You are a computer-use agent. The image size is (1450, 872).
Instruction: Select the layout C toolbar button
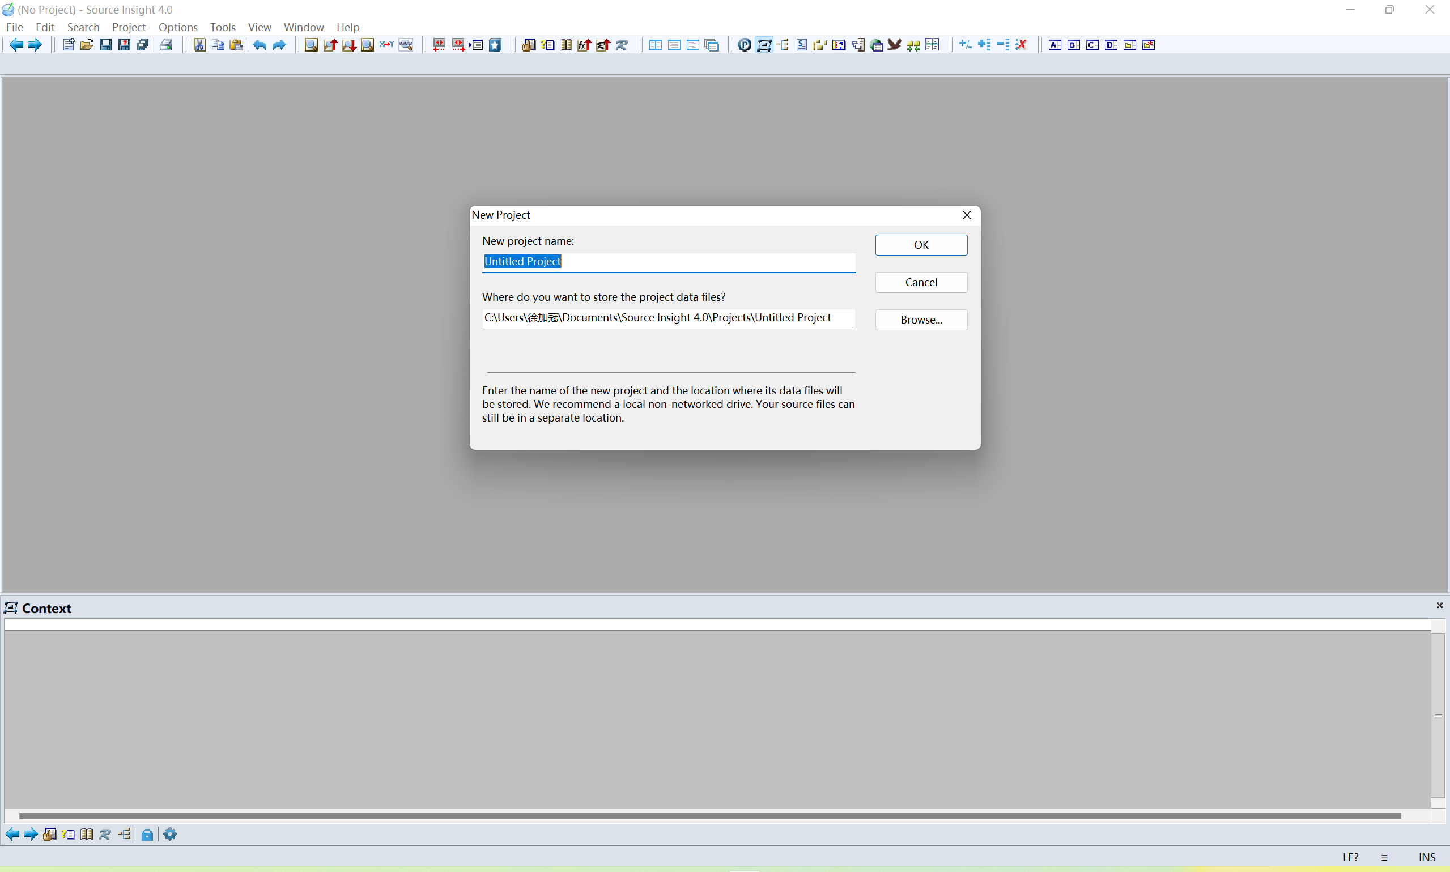pos(1093,45)
